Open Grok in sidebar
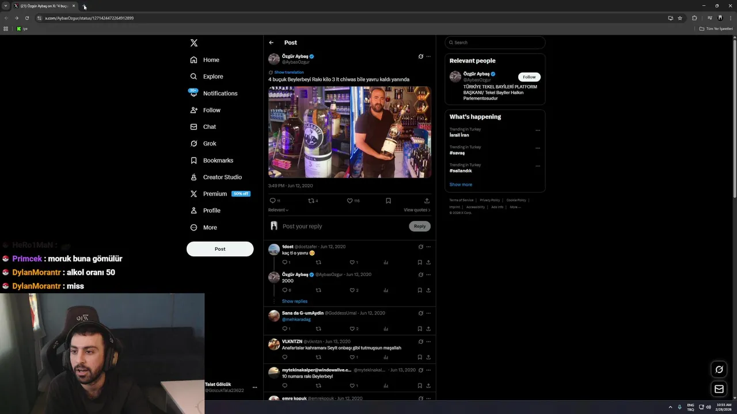Image resolution: width=737 pixels, height=414 pixels. point(203,144)
